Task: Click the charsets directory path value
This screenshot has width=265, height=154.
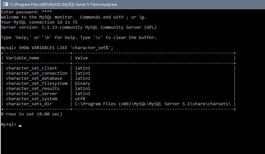Action: pos(153,104)
